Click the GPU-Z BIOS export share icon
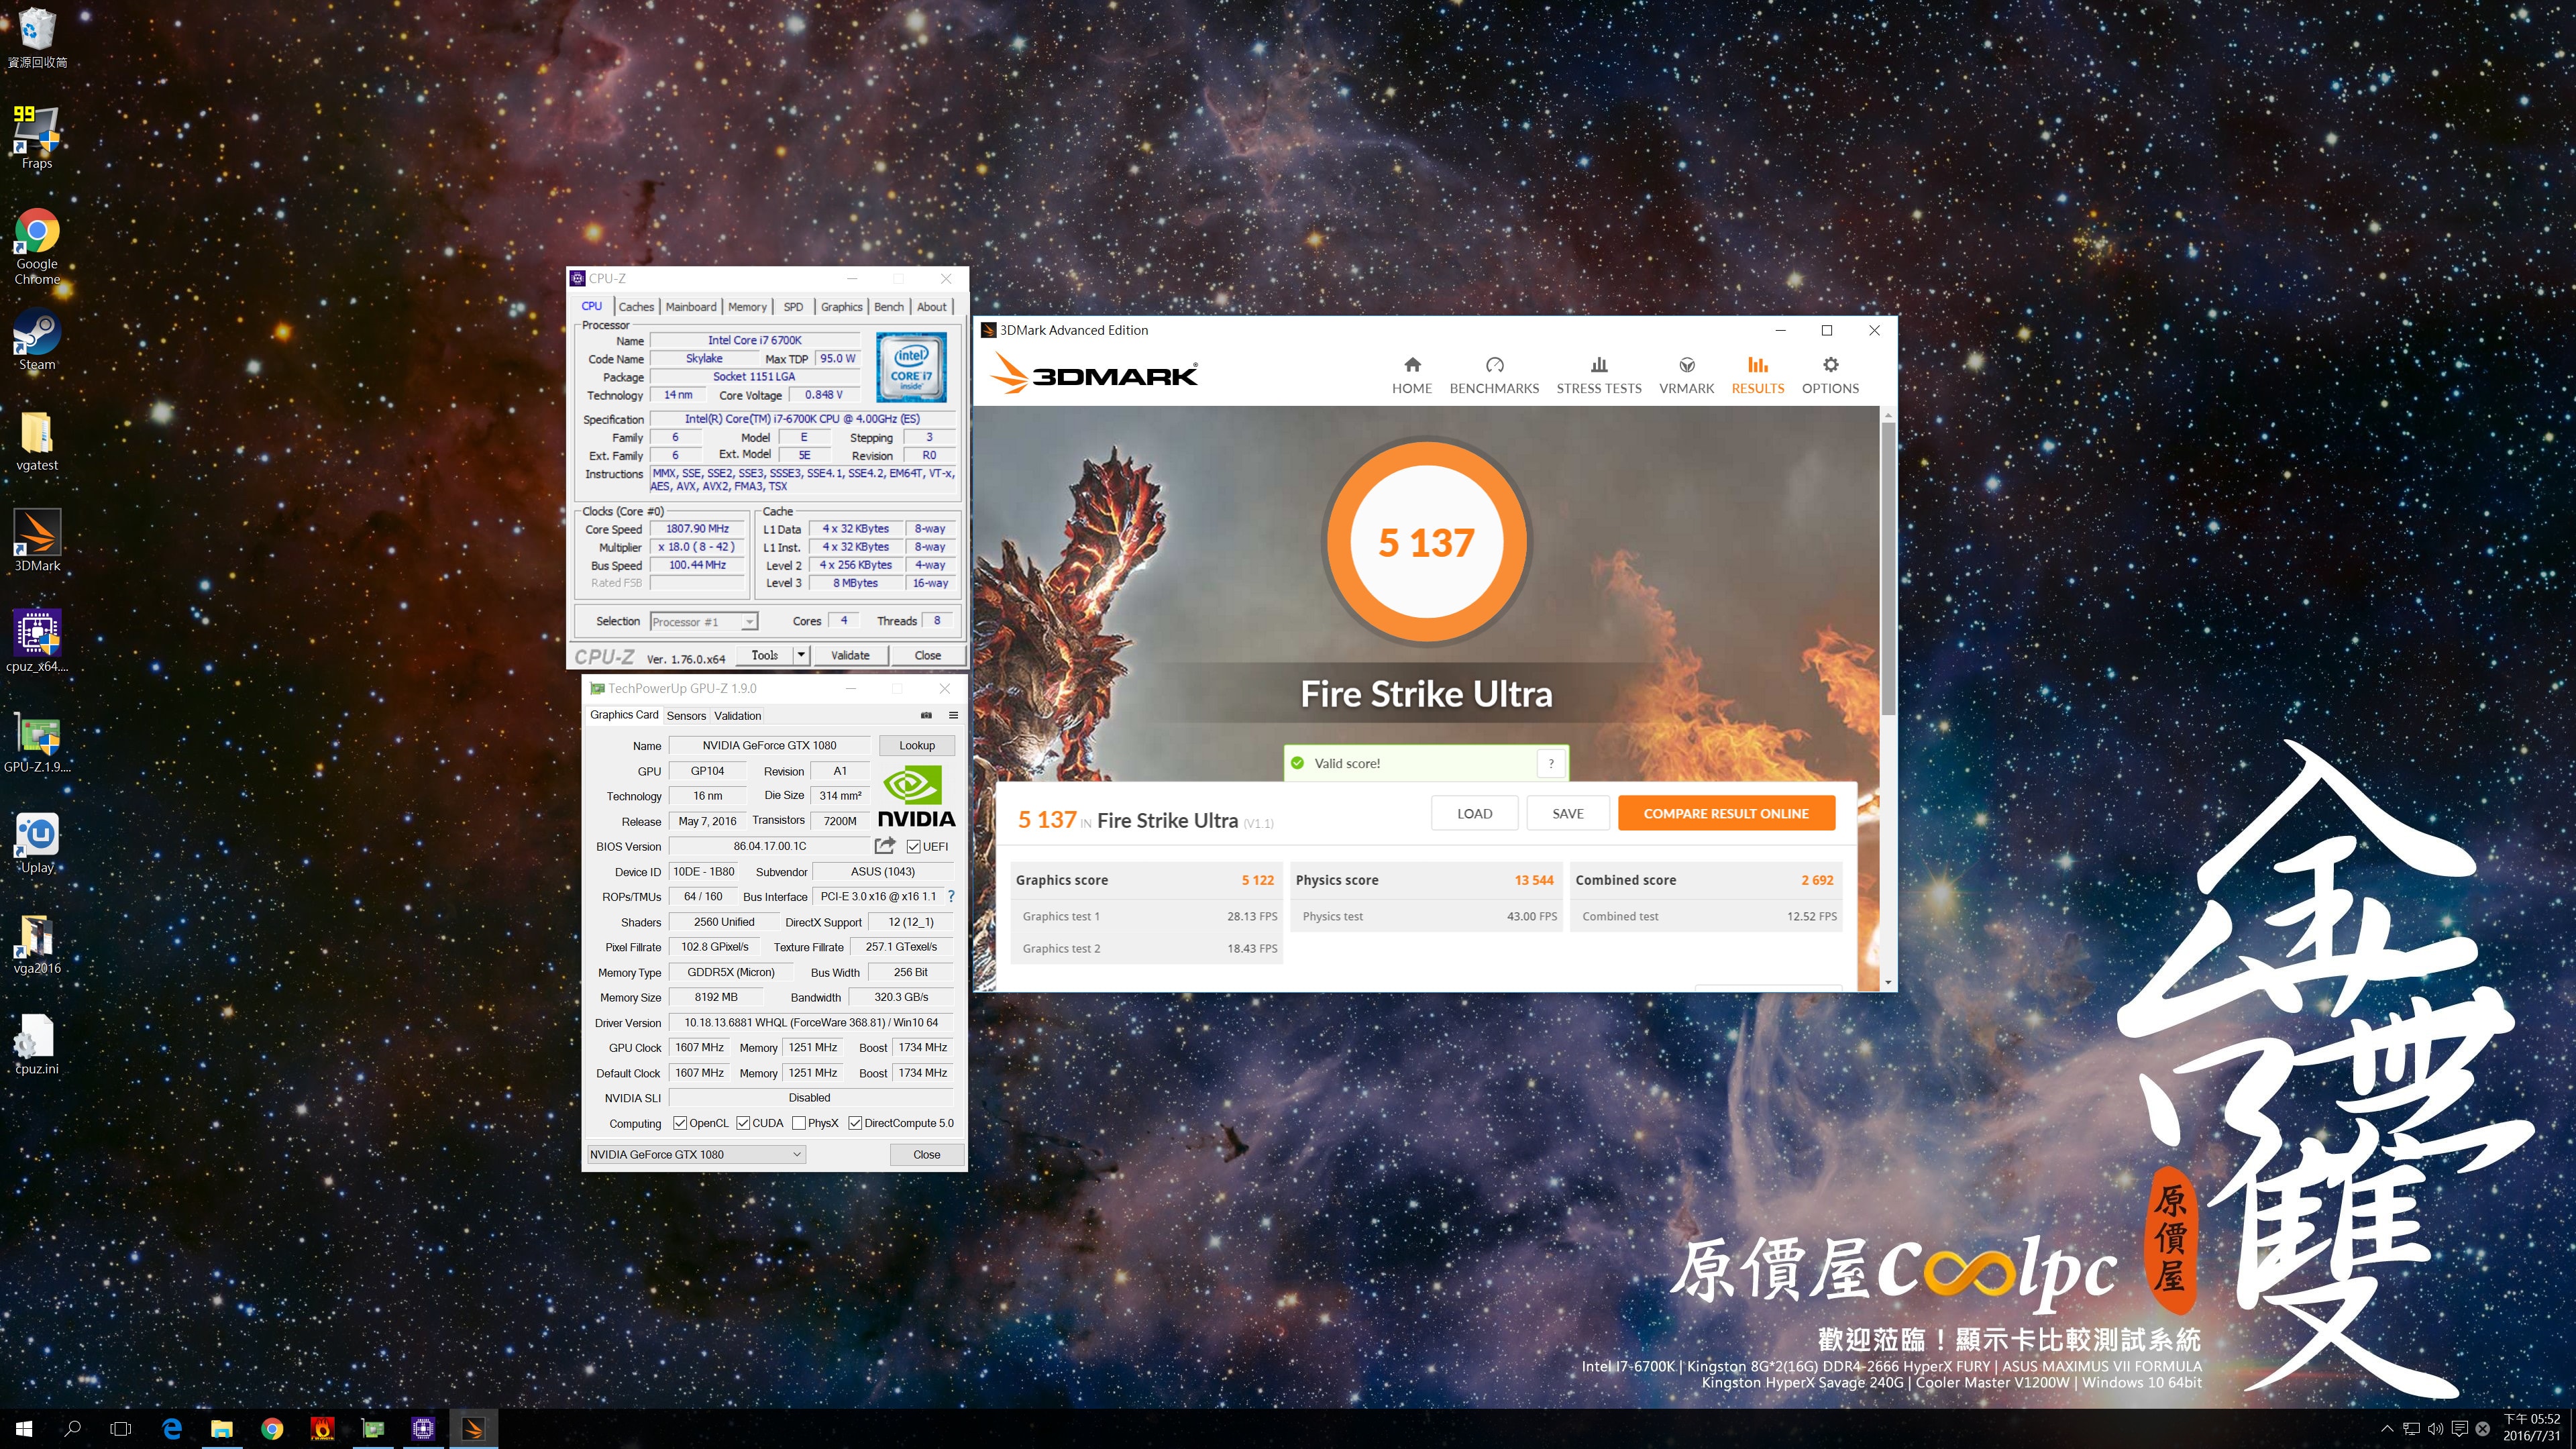Image resolution: width=2576 pixels, height=1449 pixels. tap(884, 846)
